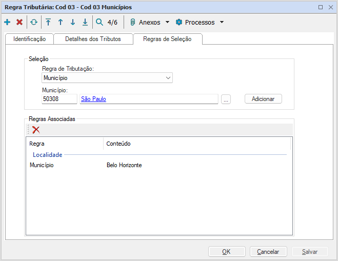The width and height of the screenshot is (338, 261).
Task: Expand the Regra de Tributação combo box
Action: click(x=168, y=78)
